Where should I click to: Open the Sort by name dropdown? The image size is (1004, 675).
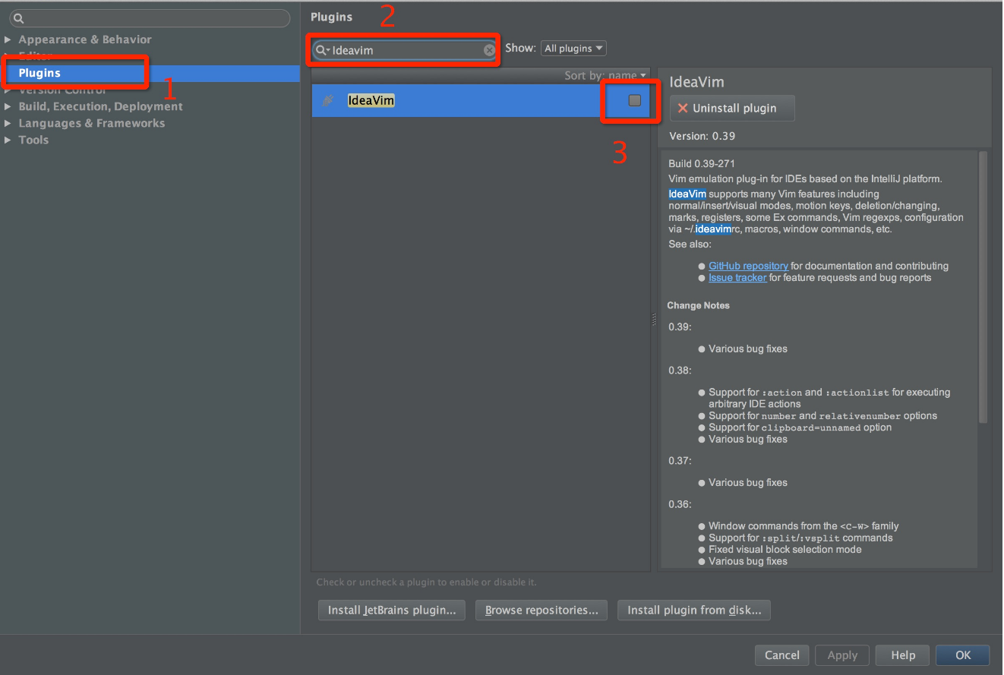[605, 75]
